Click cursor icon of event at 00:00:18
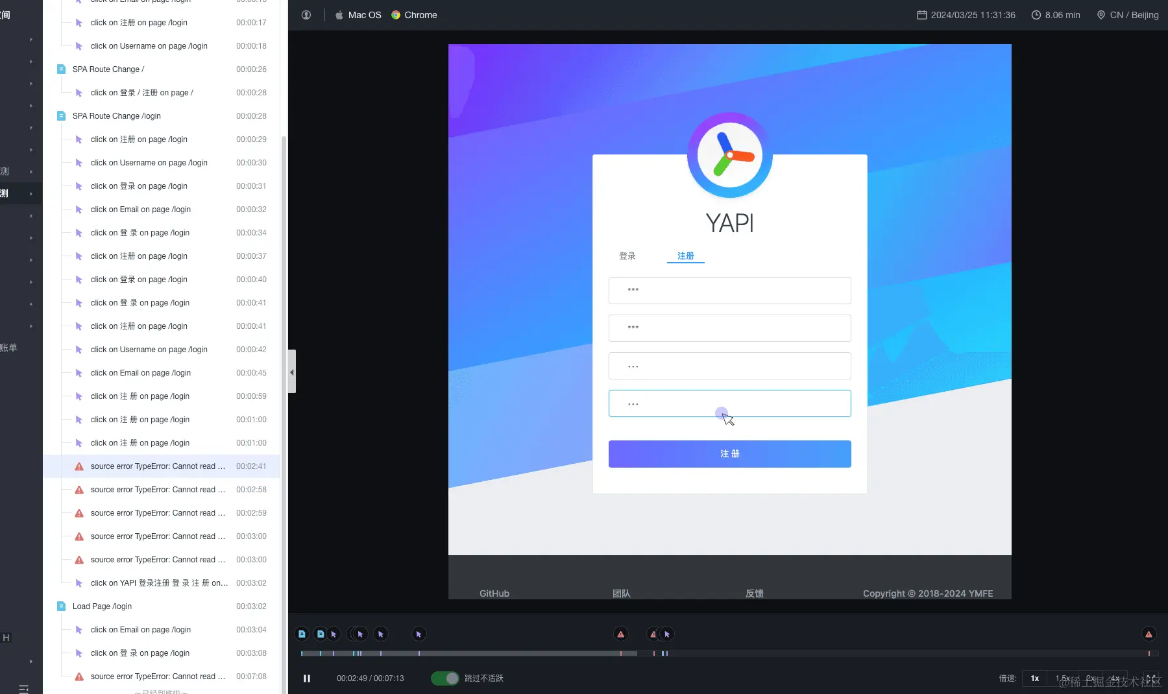Image resolution: width=1168 pixels, height=694 pixels. pos(79,46)
